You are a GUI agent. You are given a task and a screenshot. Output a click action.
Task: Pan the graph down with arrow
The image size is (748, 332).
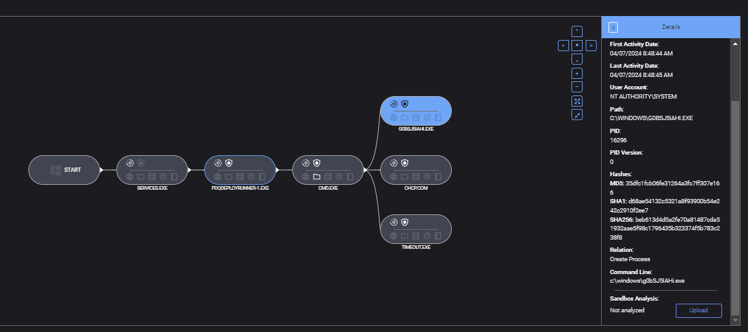[x=577, y=59]
